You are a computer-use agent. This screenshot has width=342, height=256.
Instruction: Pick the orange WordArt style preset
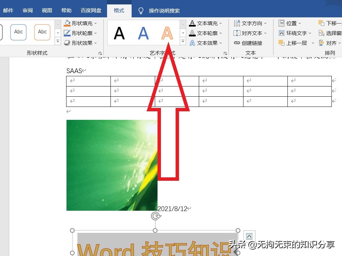167,33
